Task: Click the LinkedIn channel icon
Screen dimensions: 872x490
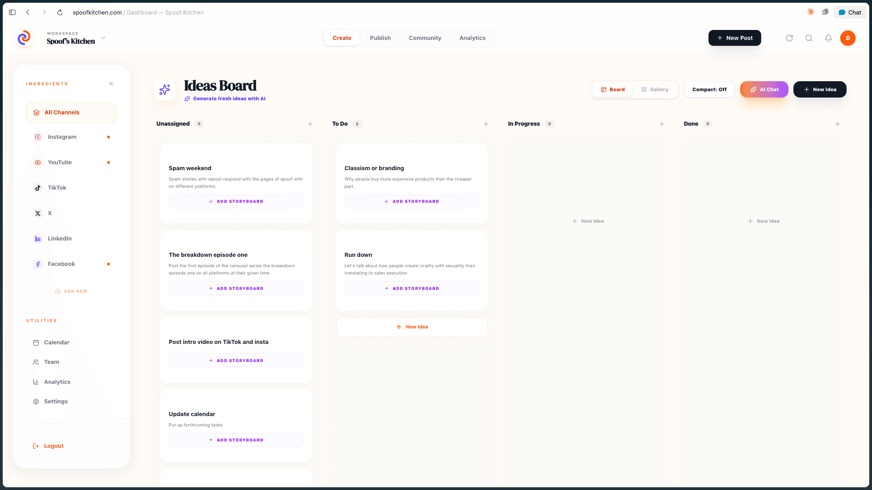Action: [38, 239]
